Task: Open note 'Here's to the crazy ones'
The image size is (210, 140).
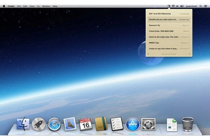Action: point(169,37)
